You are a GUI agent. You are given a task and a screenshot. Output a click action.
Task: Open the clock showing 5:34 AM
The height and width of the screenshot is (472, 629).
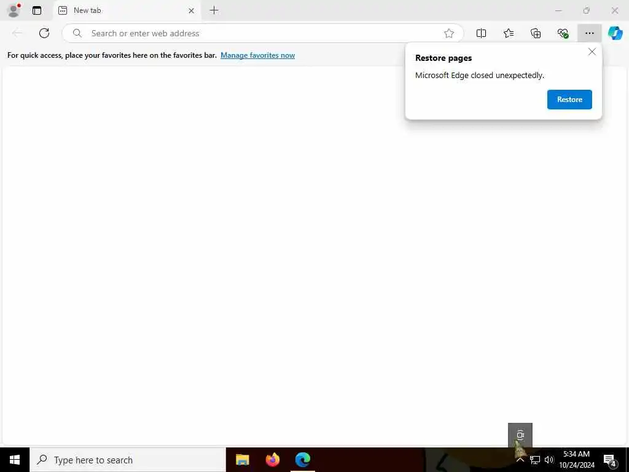[x=576, y=460]
